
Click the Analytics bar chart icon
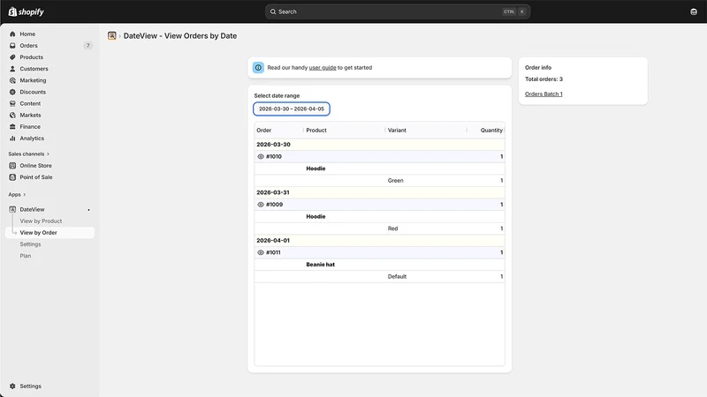[x=12, y=139]
